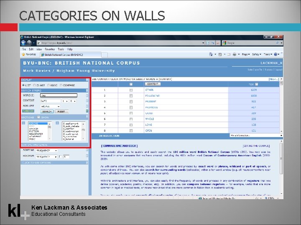Click the results list vertical scrollbar
Screen dimensions: 301x225
pyautogui.click(x=281, y=105)
